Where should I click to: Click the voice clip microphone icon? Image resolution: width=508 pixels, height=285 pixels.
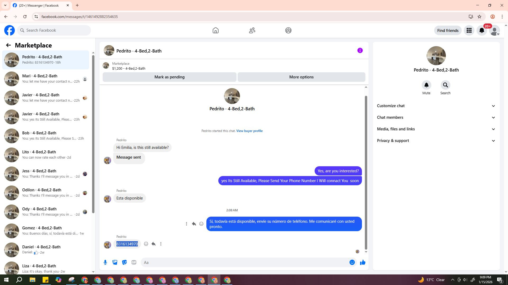click(105, 262)
